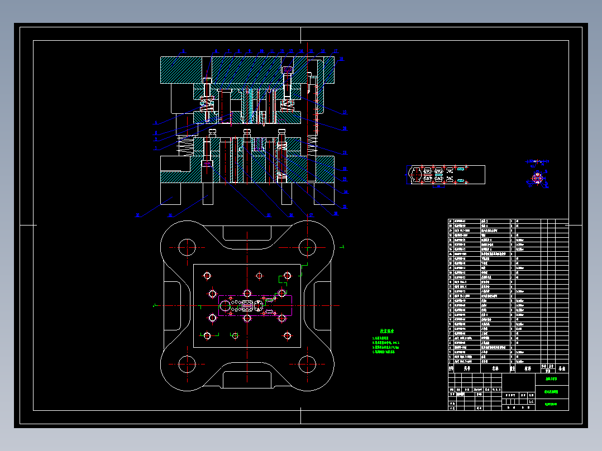
Task: Select balloon number 5 on the section view
Action: [x=183, y=51]
